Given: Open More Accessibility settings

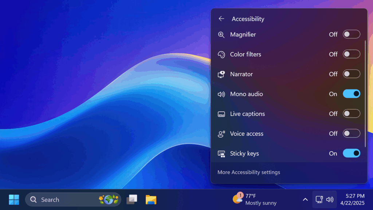Looking at the screenshot, I should (x=248, y=172).
